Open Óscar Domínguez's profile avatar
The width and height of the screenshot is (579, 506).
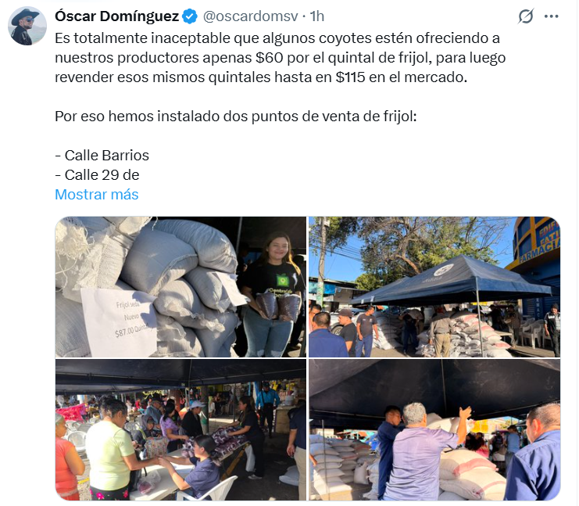coord(27,26)
